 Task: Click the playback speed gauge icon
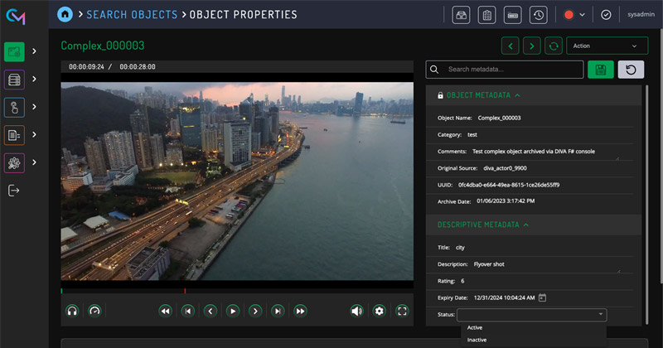[x=94, y=312]
